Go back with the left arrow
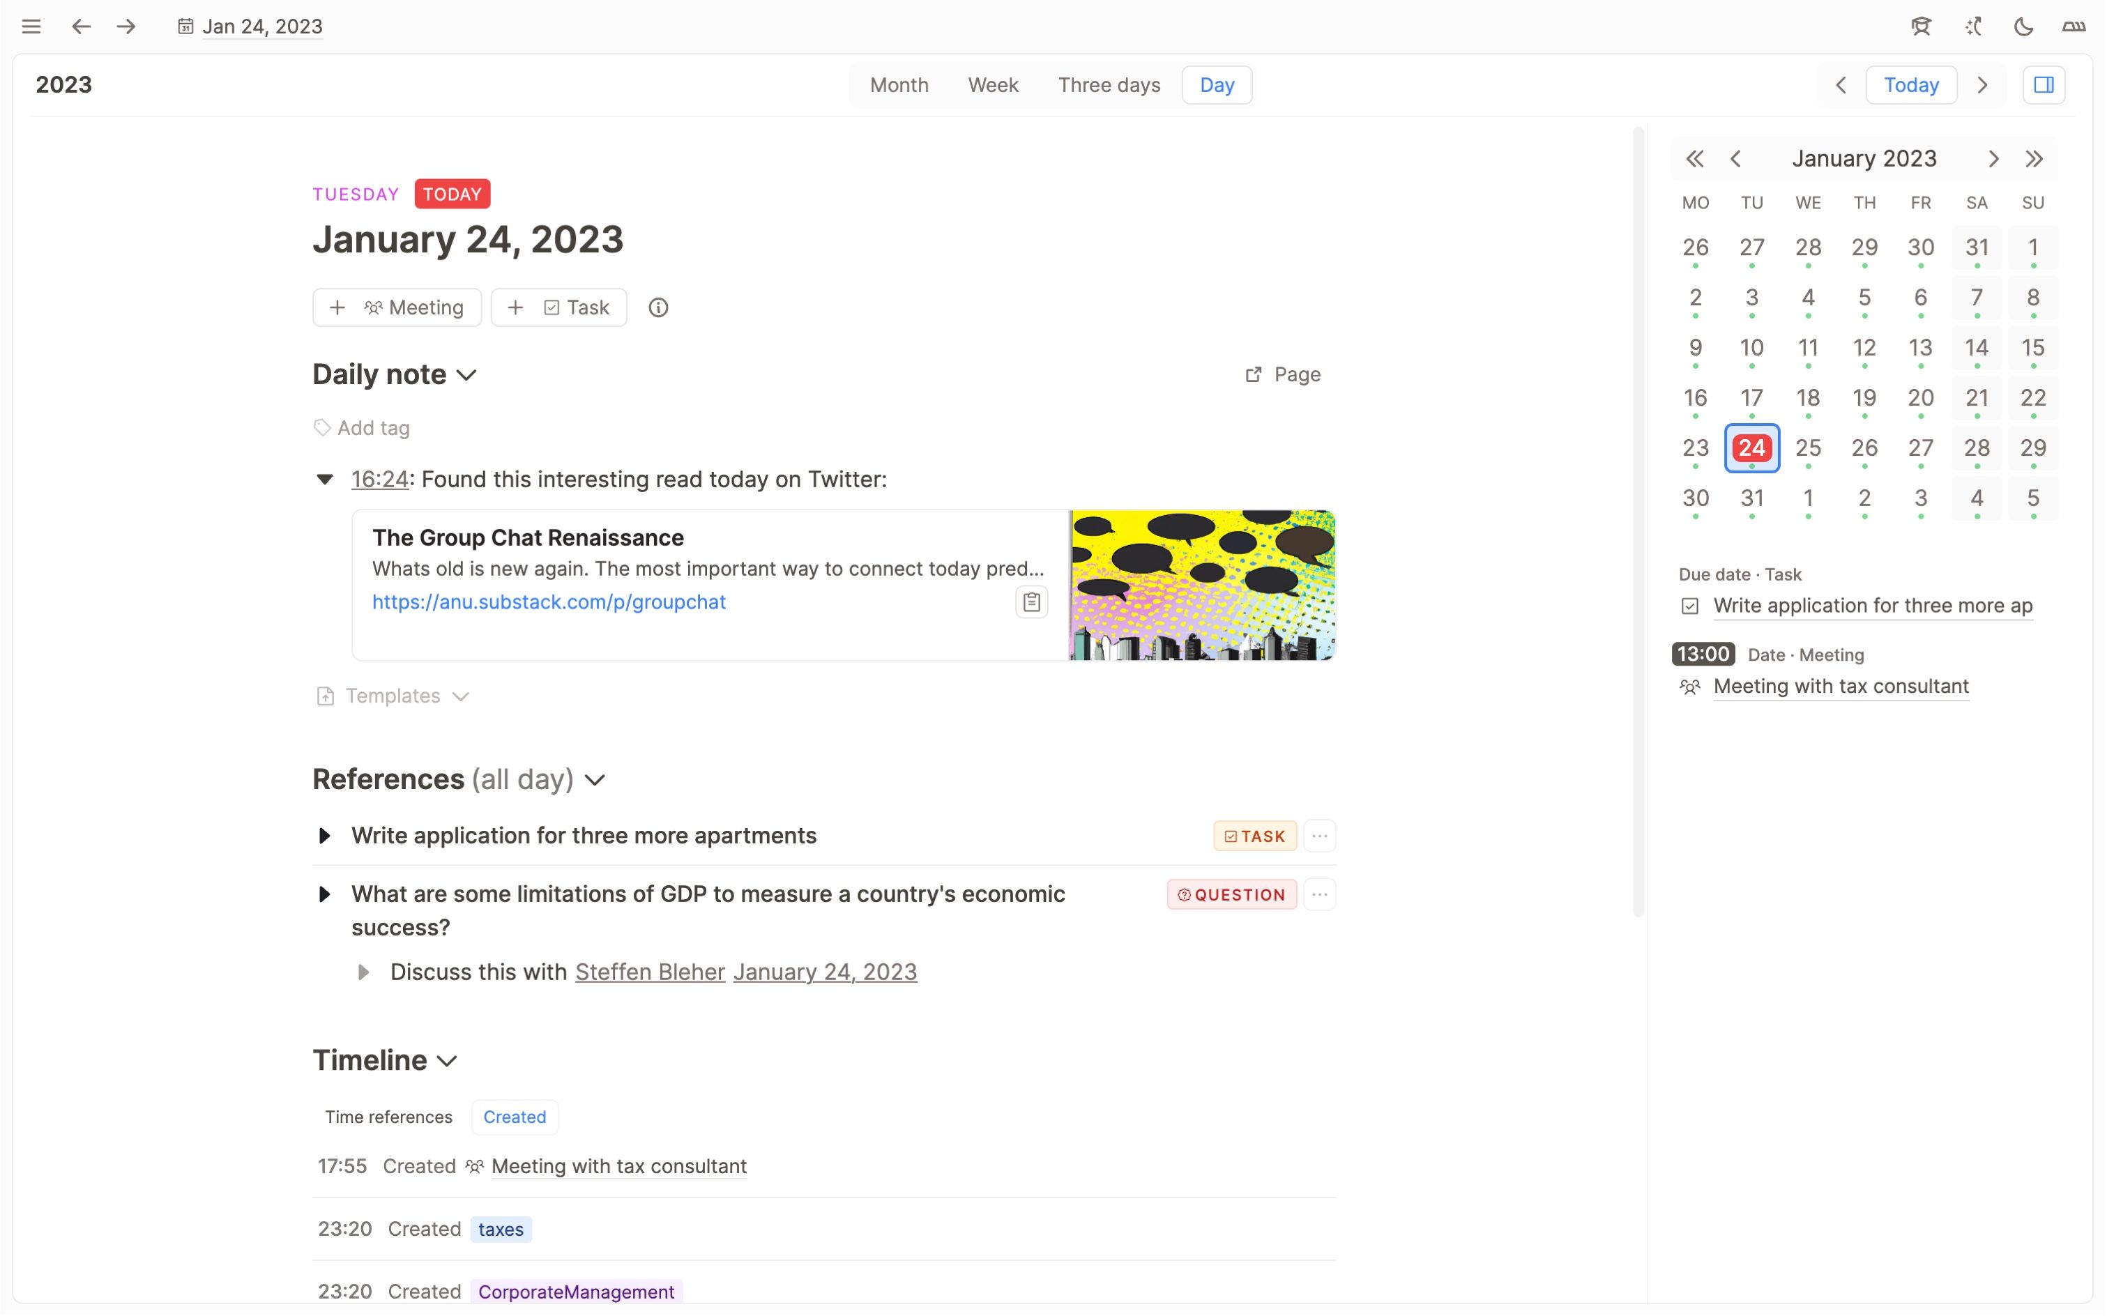 point(81,26)
